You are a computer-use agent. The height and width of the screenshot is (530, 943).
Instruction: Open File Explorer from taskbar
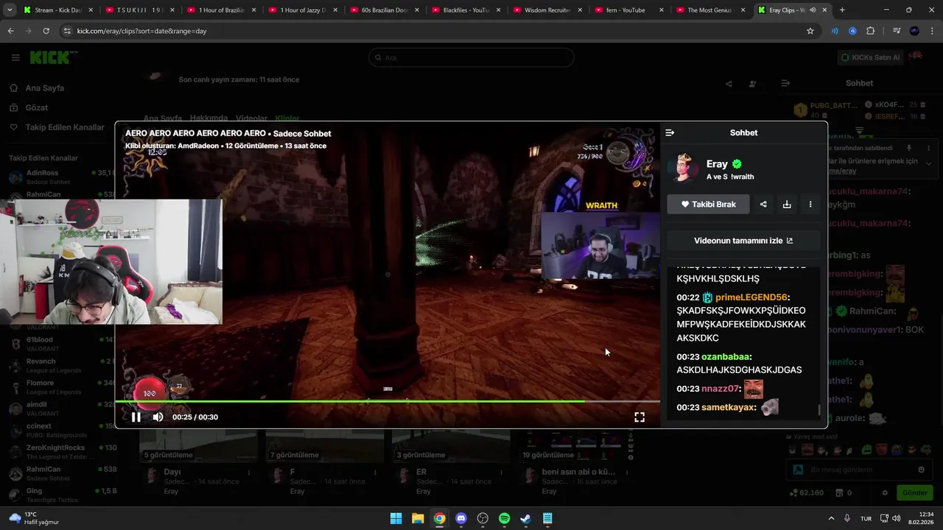418,518
